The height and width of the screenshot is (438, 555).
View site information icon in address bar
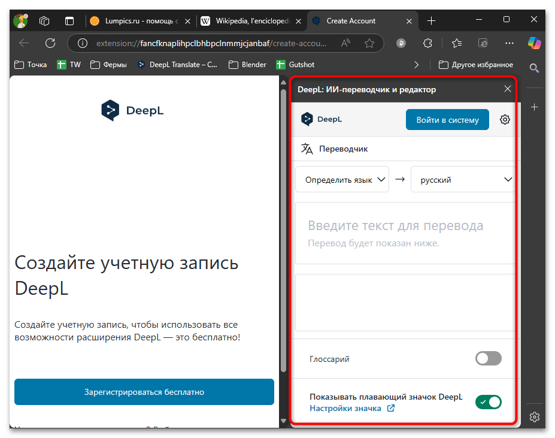[x=83, y=43]
